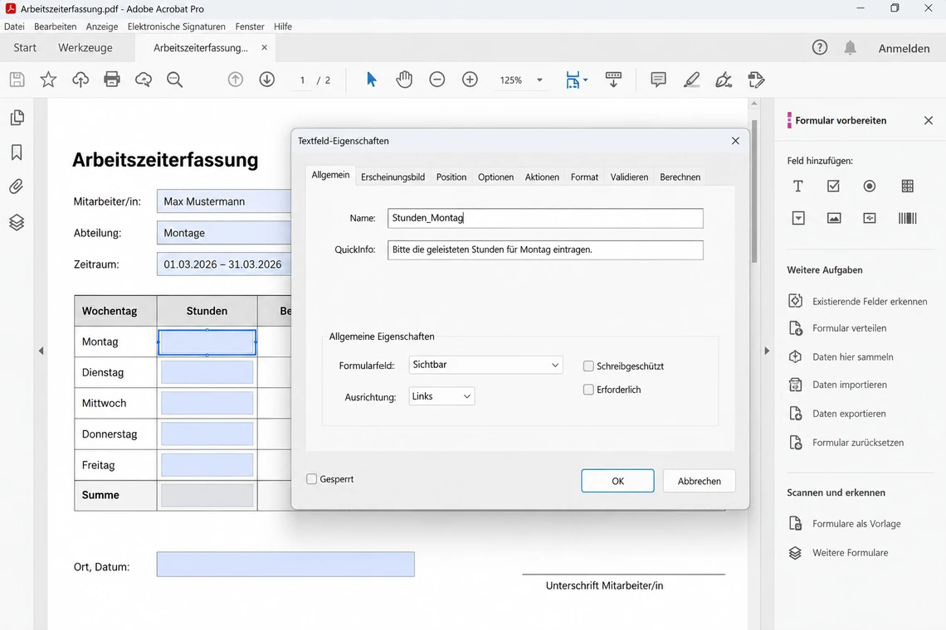This screenshot has height=630, width=946.
Task: Click Formular zurücksetzen
Action: (846, 443)
